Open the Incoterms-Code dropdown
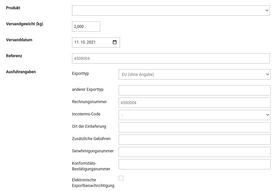This screenshot has height=191, width=275. 194,115
